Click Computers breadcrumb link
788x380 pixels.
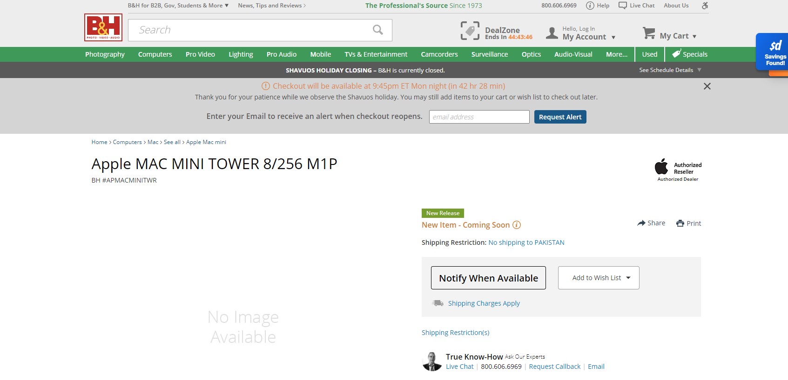[x=128, y=142]
